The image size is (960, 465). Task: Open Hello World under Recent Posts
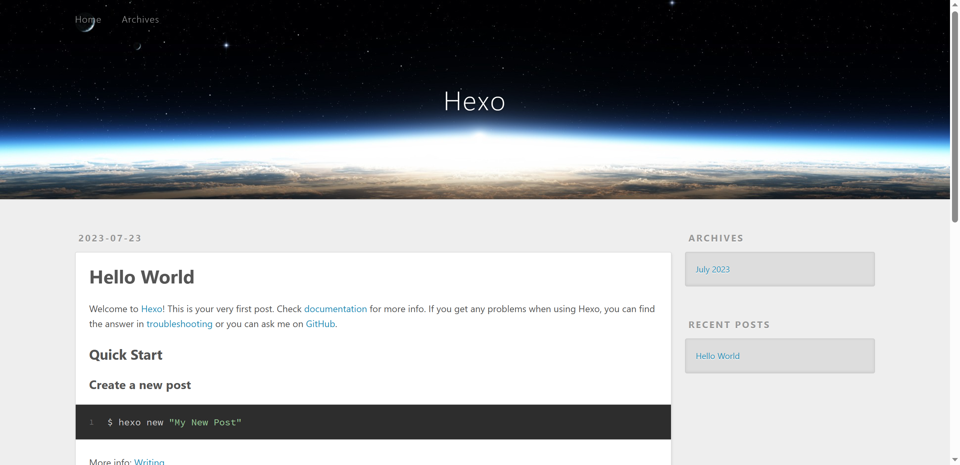717,356
